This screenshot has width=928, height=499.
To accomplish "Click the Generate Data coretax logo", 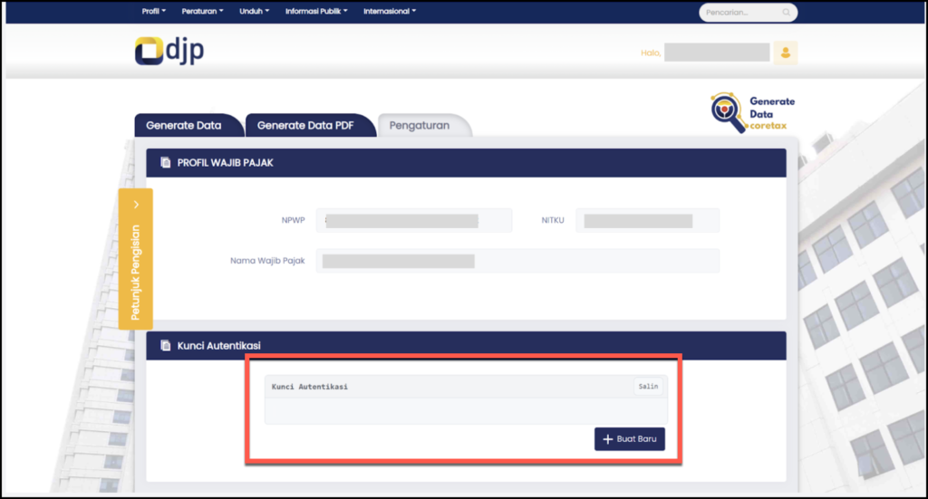I will [753, 113].
